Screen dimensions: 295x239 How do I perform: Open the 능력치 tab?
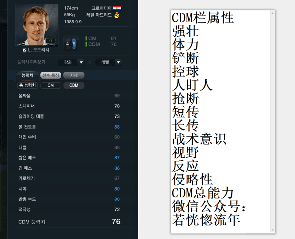click(27, 75)
